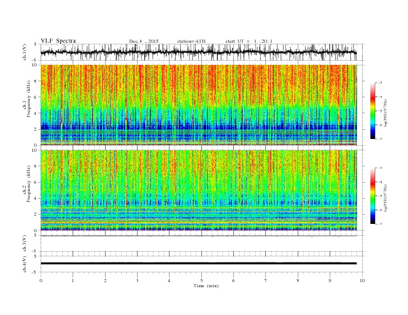Click the "7" minute tick label
This screenshot has width=408, height=315.
pos(266,281)
